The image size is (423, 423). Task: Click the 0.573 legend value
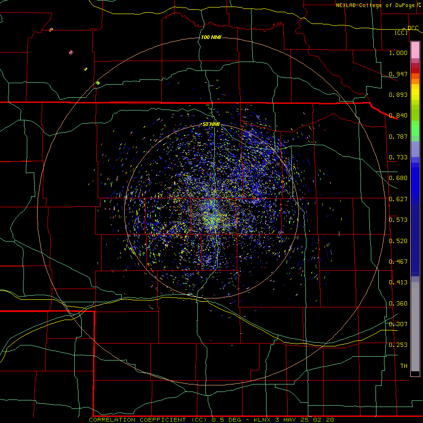click(398, 220)
